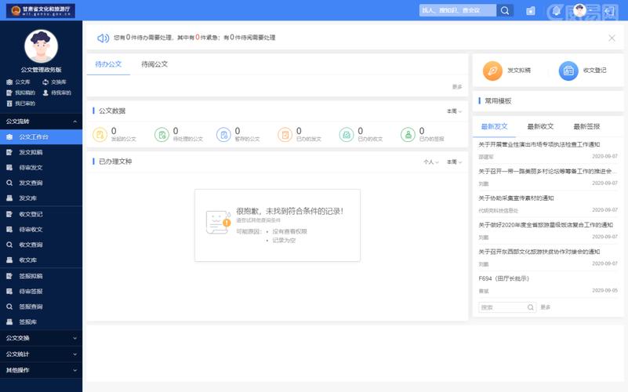Open the 个人 filter dropdown
Viewport: 628px width, 392px height.
point(430,162)
